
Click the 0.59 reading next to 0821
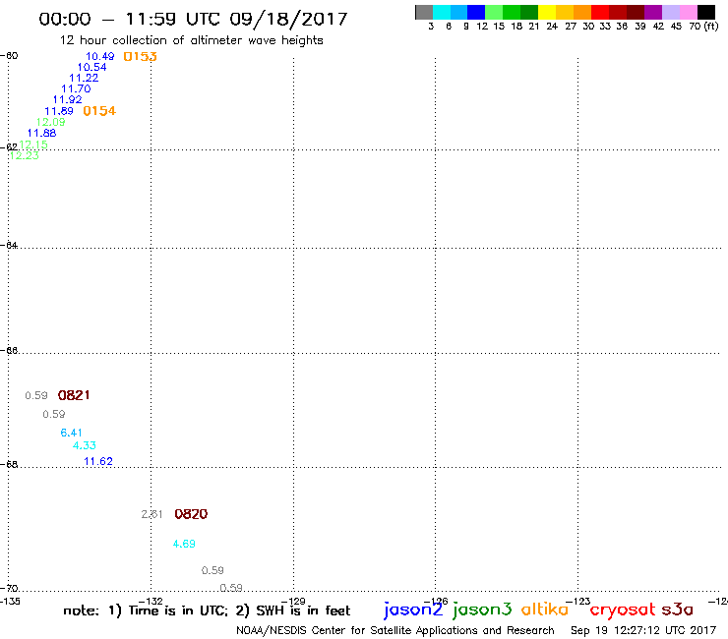(36, 395)
